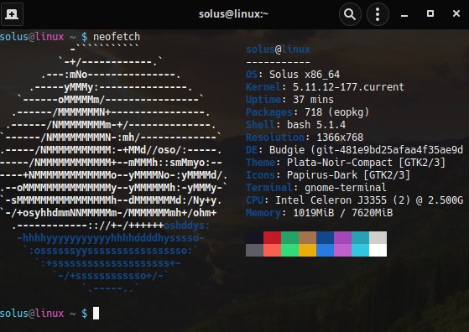Click the CPU line Intel Celeron J3355
Viewport: 469px width, 332px height.
(x=354, y=200)
